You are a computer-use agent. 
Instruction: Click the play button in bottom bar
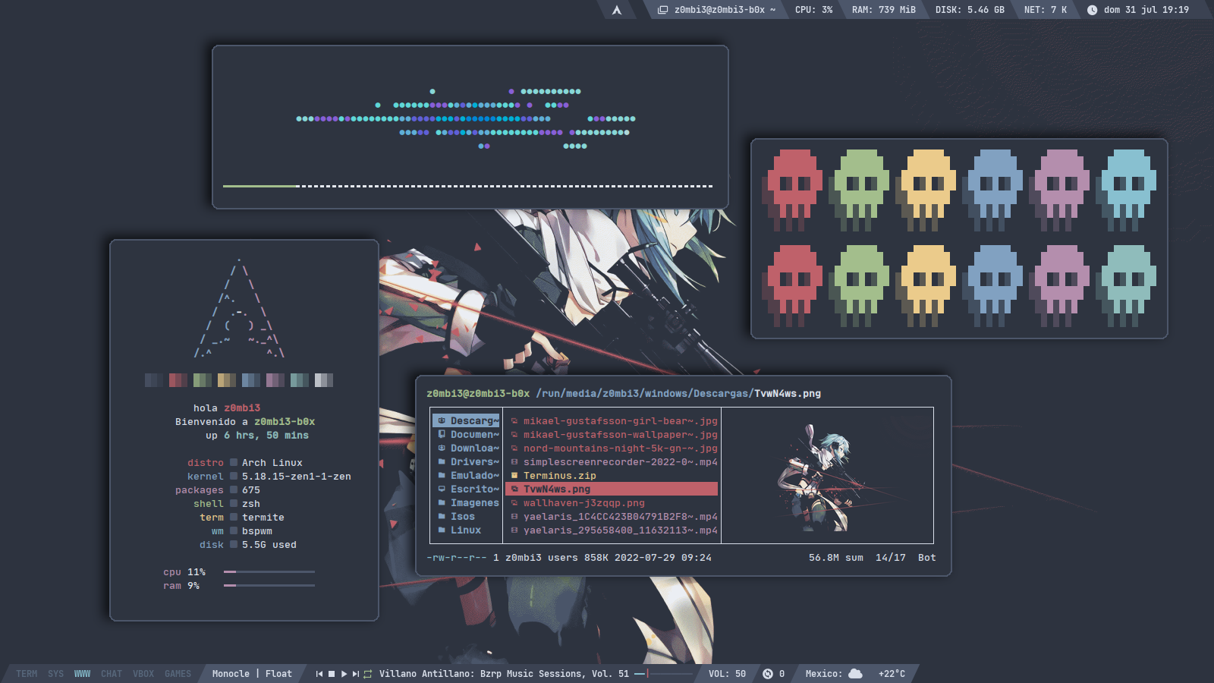[344, 674]
